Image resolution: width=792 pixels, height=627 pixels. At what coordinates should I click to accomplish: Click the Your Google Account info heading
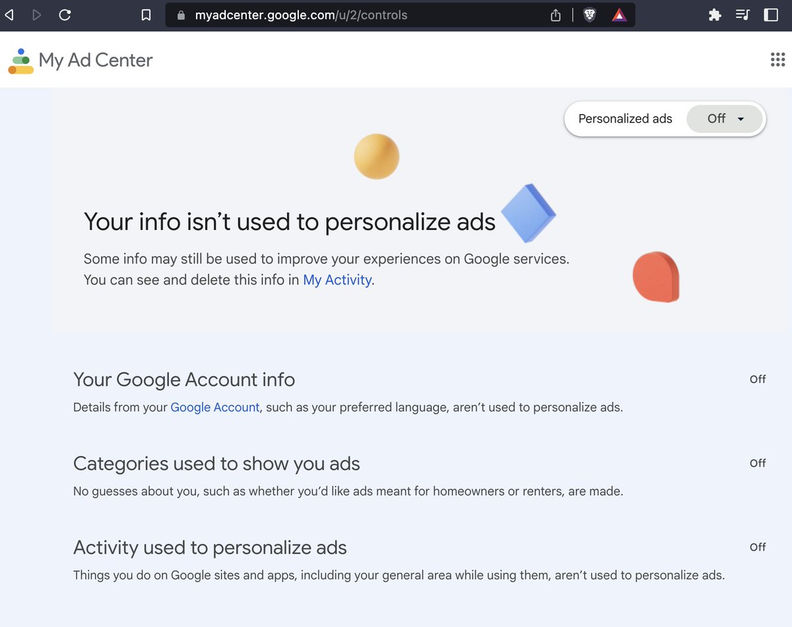tap(184, 380)
